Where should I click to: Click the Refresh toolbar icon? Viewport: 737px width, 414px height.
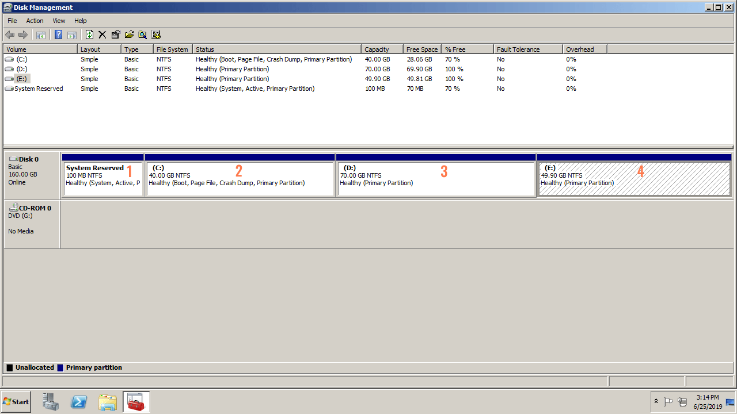89,34
